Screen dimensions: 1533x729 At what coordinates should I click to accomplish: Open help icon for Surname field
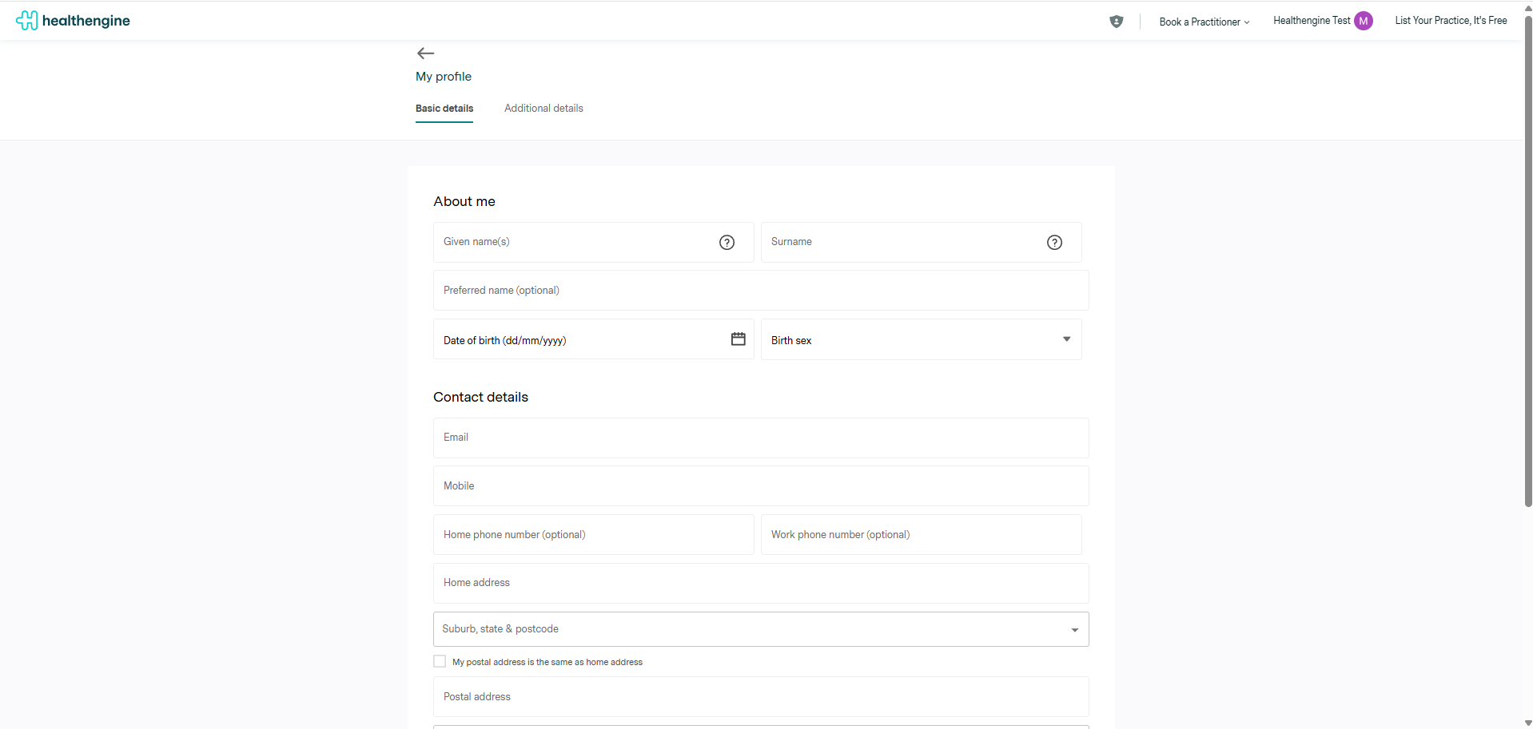point(1054,243)
